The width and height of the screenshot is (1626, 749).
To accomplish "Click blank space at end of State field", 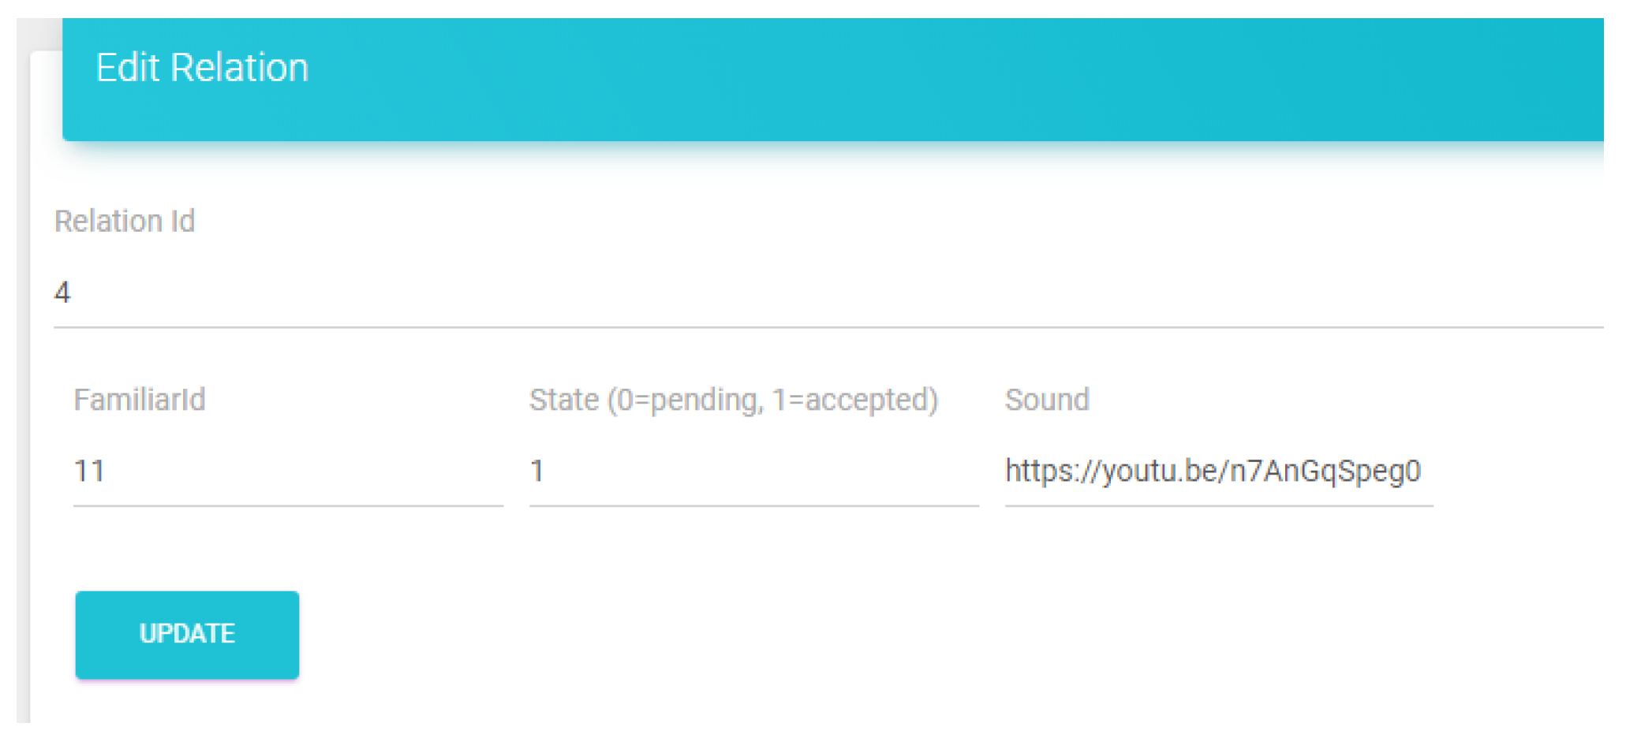I will point(789,471).
